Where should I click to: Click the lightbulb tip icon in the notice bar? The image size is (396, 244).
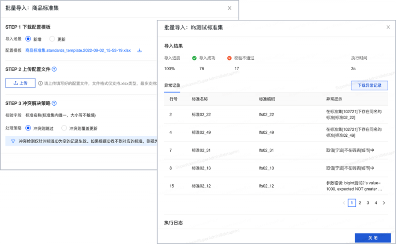click(x=13, y=141)
